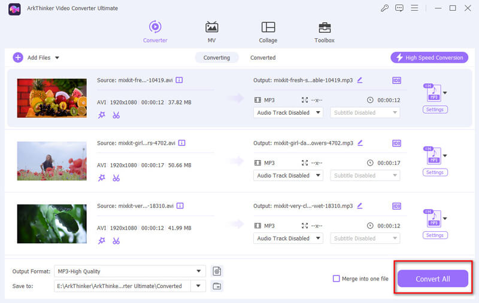Viewport: 479px width, 303px height.
Task: Select the Converting list tab
Action: 217,57
